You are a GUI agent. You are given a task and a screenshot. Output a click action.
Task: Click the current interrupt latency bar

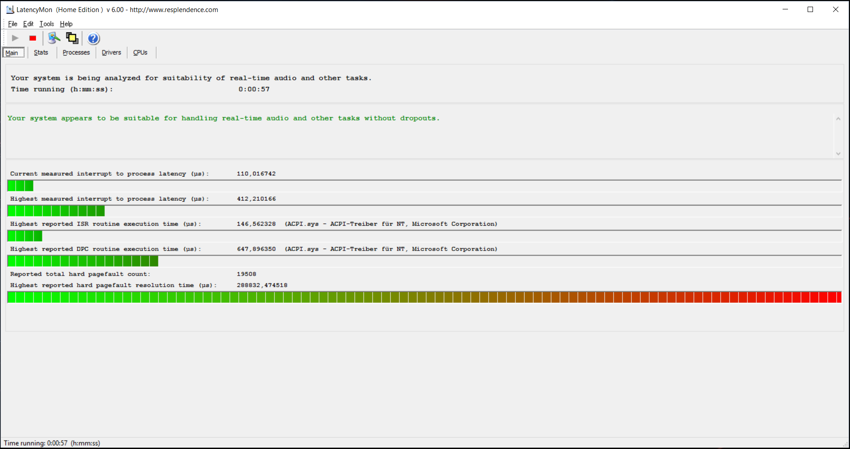pos(424,186)
